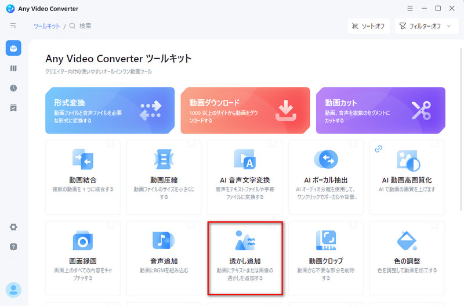Bookmark the AI 音声文字変換 card

point(273,144)
